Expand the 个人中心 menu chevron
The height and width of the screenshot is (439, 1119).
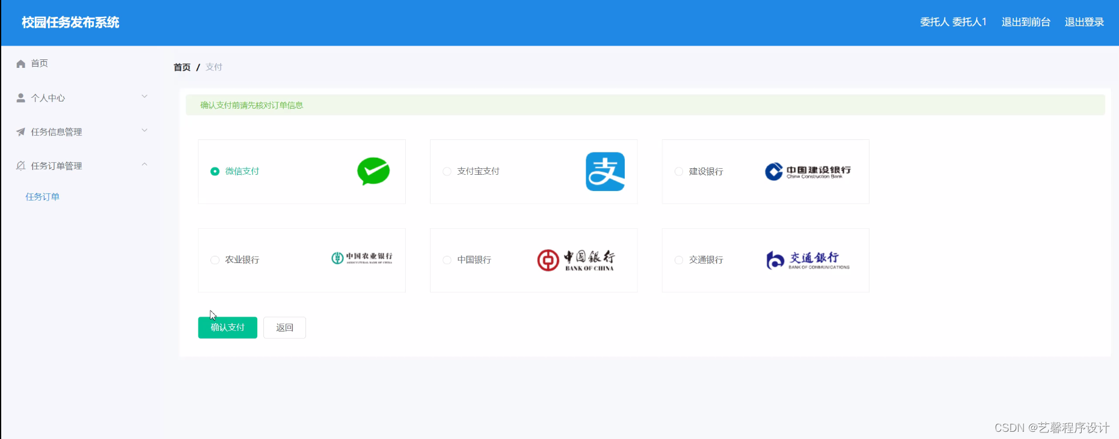point(144,97)
